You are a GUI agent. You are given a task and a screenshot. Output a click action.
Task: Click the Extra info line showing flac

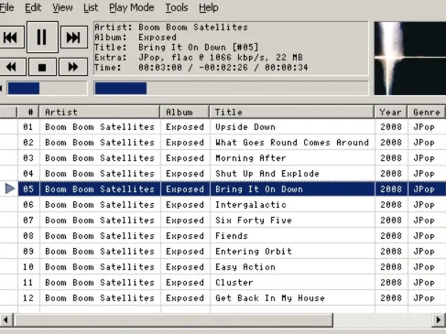(x=199, y=57)
